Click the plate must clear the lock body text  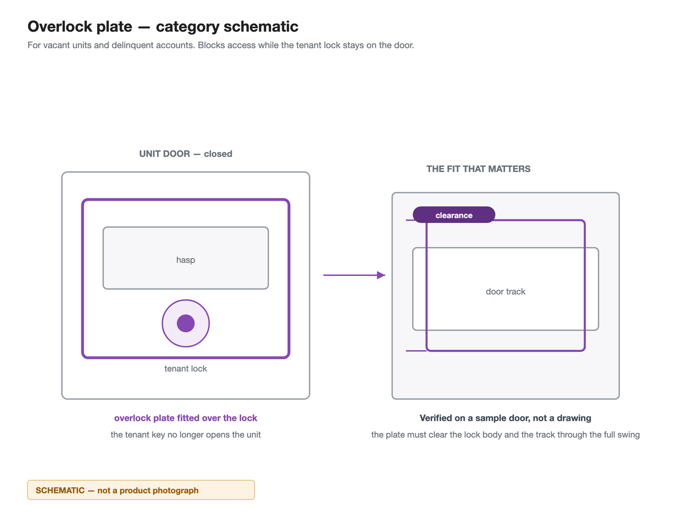point(506,435)
